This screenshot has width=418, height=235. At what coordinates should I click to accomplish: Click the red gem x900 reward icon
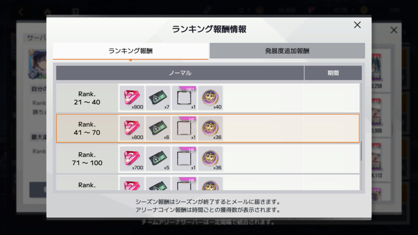click(x=132, y=98)
